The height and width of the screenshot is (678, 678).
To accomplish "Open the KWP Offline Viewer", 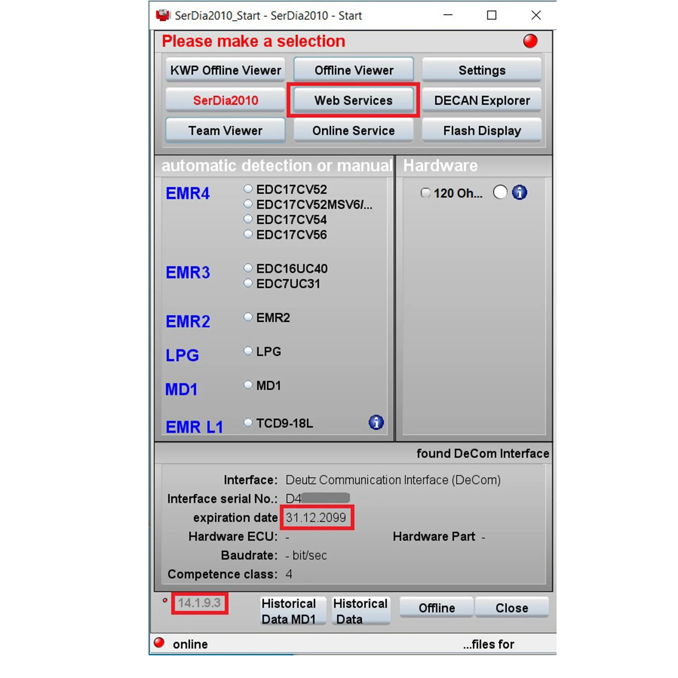I will [x=226, y=70].
